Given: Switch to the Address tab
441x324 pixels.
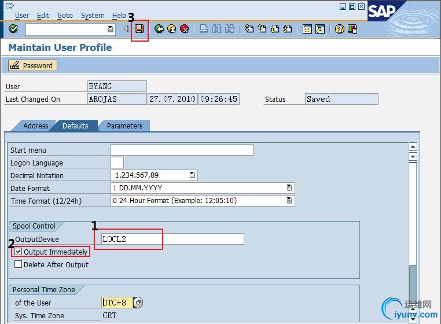Looking at the screenshot, I should click(x=35, y=126).
